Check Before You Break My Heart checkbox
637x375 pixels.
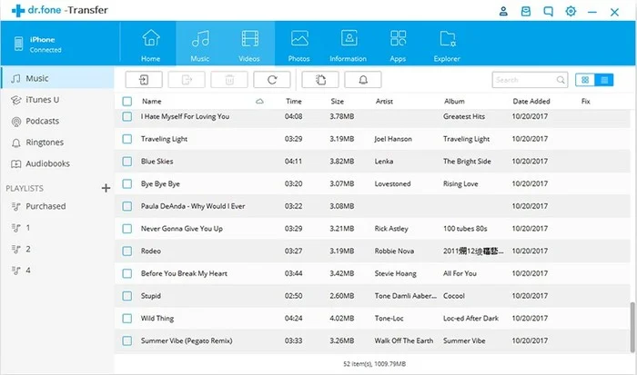point(127,273)
